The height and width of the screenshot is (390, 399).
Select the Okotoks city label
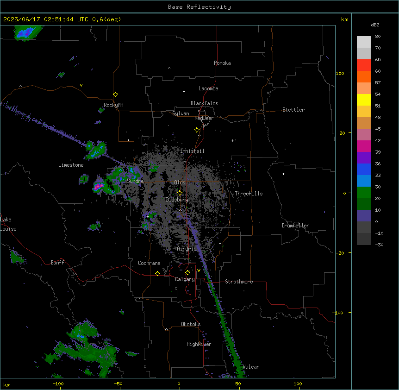coord(191,324)
